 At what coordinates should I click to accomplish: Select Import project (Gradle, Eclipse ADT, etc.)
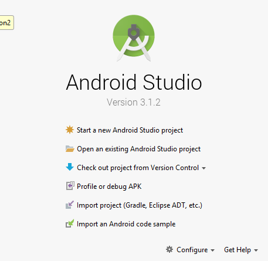(140, 205)
